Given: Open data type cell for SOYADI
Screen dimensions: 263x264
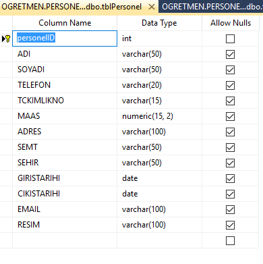Looking at the screenshot, I should pyautogui.click(x=159, y=70).
